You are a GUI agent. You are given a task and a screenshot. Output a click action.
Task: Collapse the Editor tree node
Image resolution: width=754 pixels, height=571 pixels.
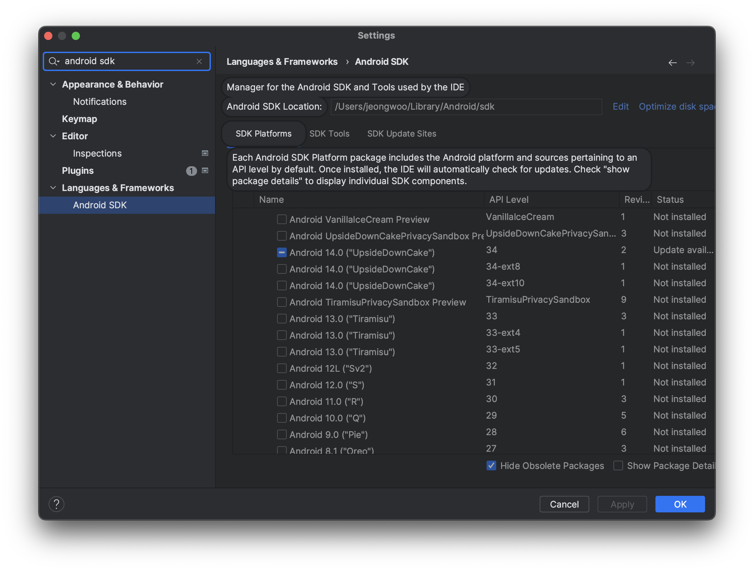[x=53, y=136]
